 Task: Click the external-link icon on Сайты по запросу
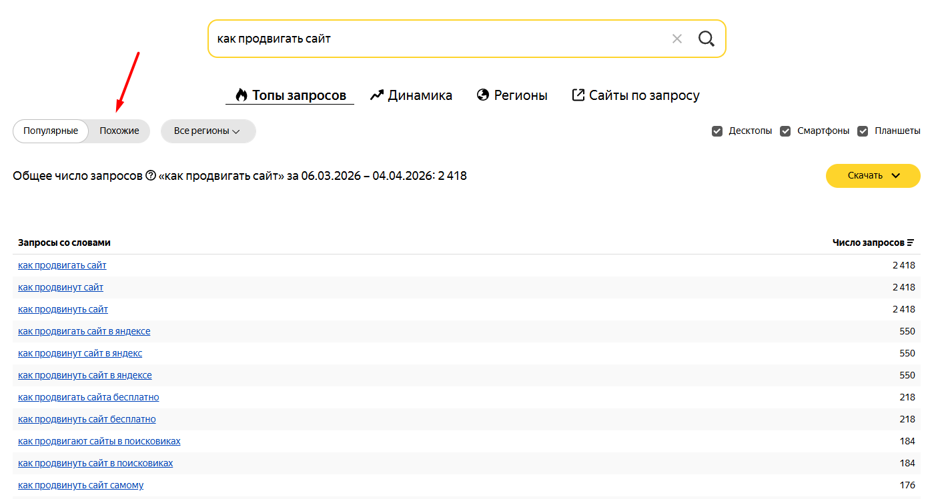click(x=578, y=95)
